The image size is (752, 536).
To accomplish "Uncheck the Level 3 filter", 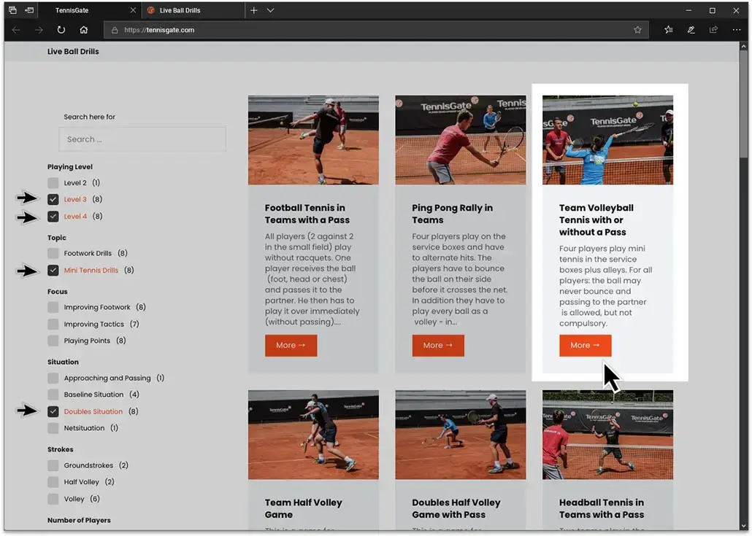I will coord(53,199).
